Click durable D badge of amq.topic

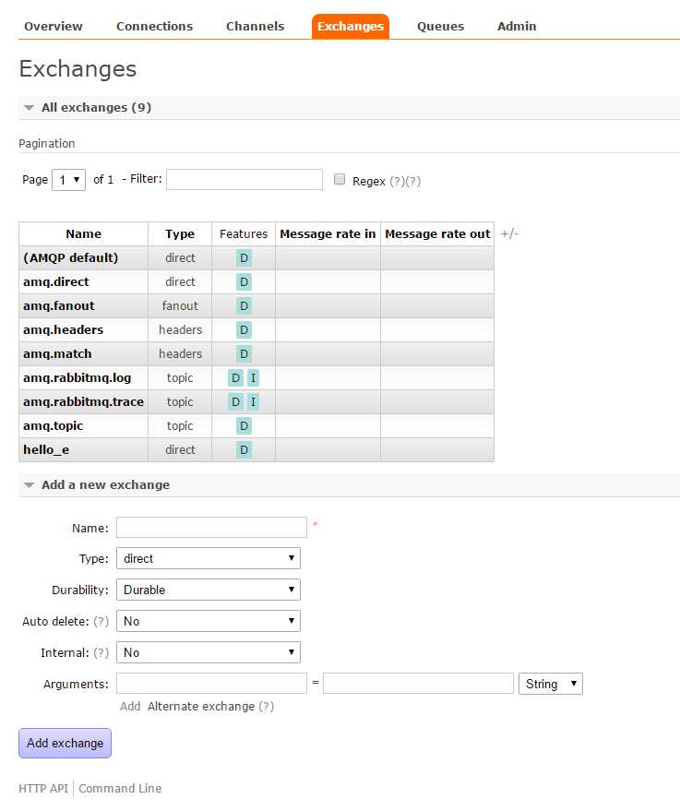click(245, 426)
